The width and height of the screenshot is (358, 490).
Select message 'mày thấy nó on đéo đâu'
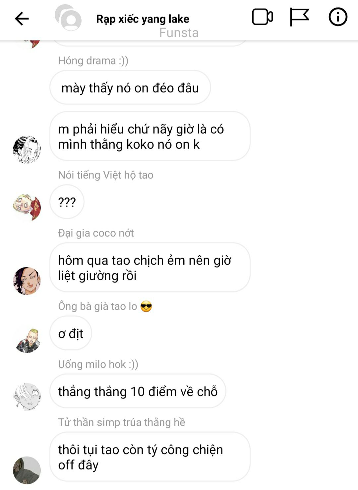[x=130, y=88]
